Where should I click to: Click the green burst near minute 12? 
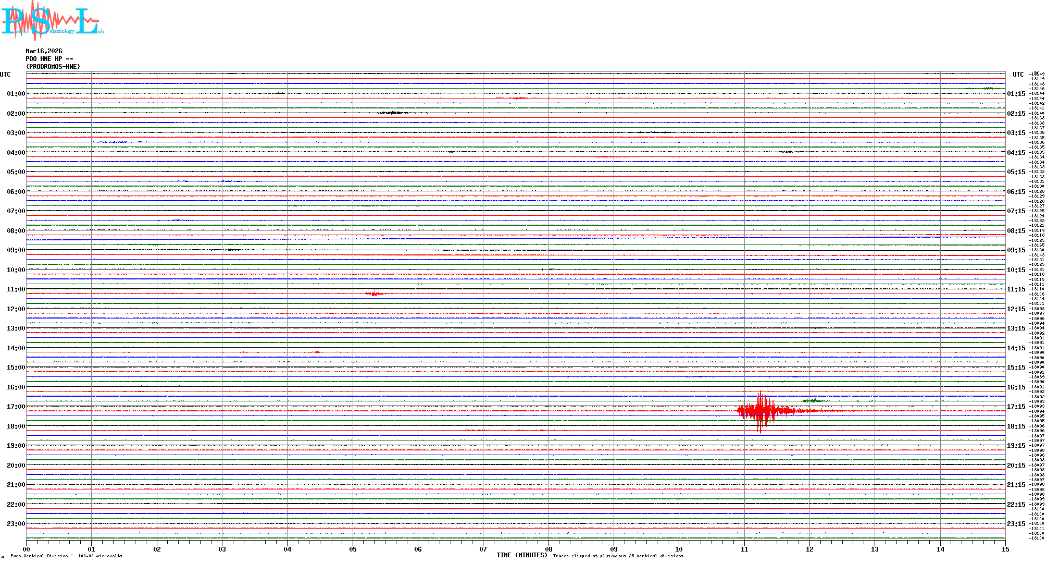pyautogui.click(x=813, y=401)
